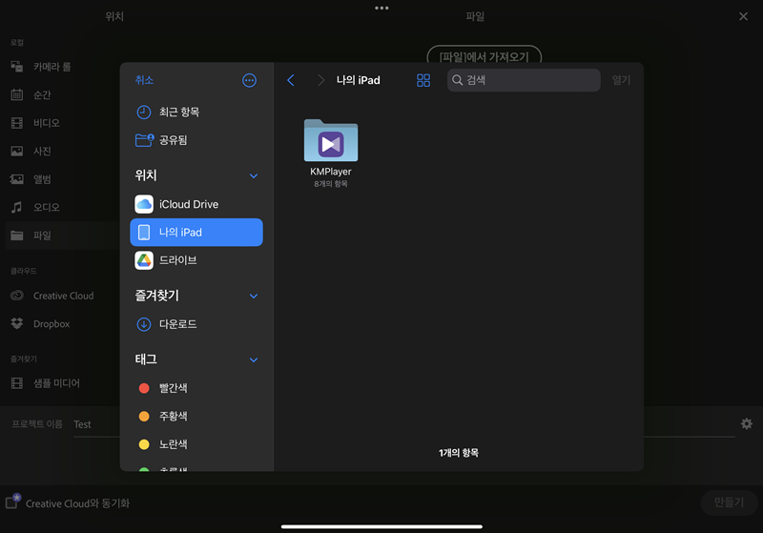Click the 즐겨찾기 section heading
Viewport: 763px width, 533px height.
(156, 296)
